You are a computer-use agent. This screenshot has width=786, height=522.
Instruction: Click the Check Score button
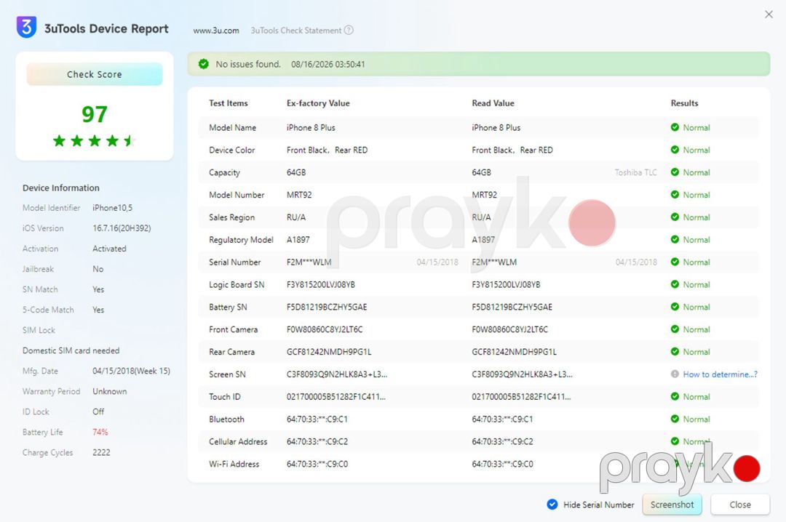coord(94,74)
